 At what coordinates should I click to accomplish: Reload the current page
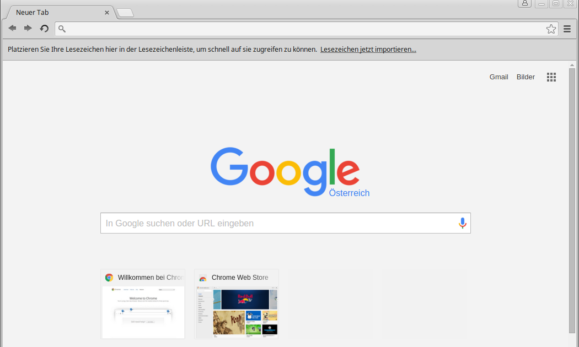(x=44, y=29)
